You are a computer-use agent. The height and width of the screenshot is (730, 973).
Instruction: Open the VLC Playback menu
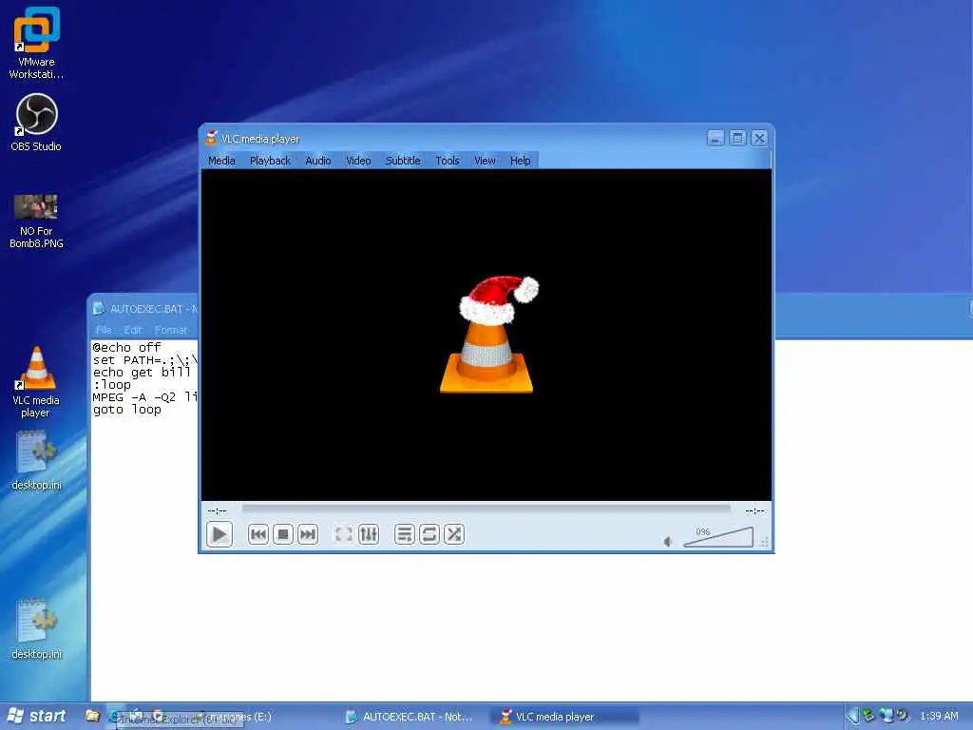click(x=270, y=160)
